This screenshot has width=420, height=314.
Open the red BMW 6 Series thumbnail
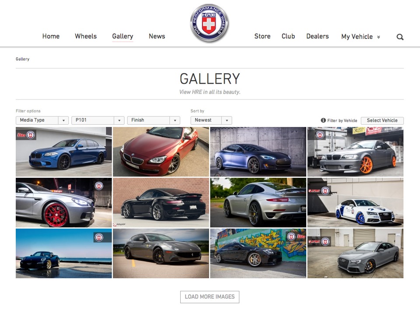[161, 152]
